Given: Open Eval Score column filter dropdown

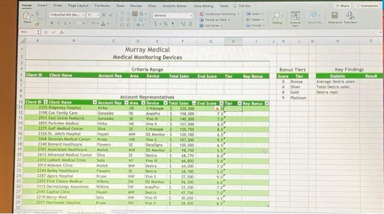Looking at the screenshot, I should (222, 103).
